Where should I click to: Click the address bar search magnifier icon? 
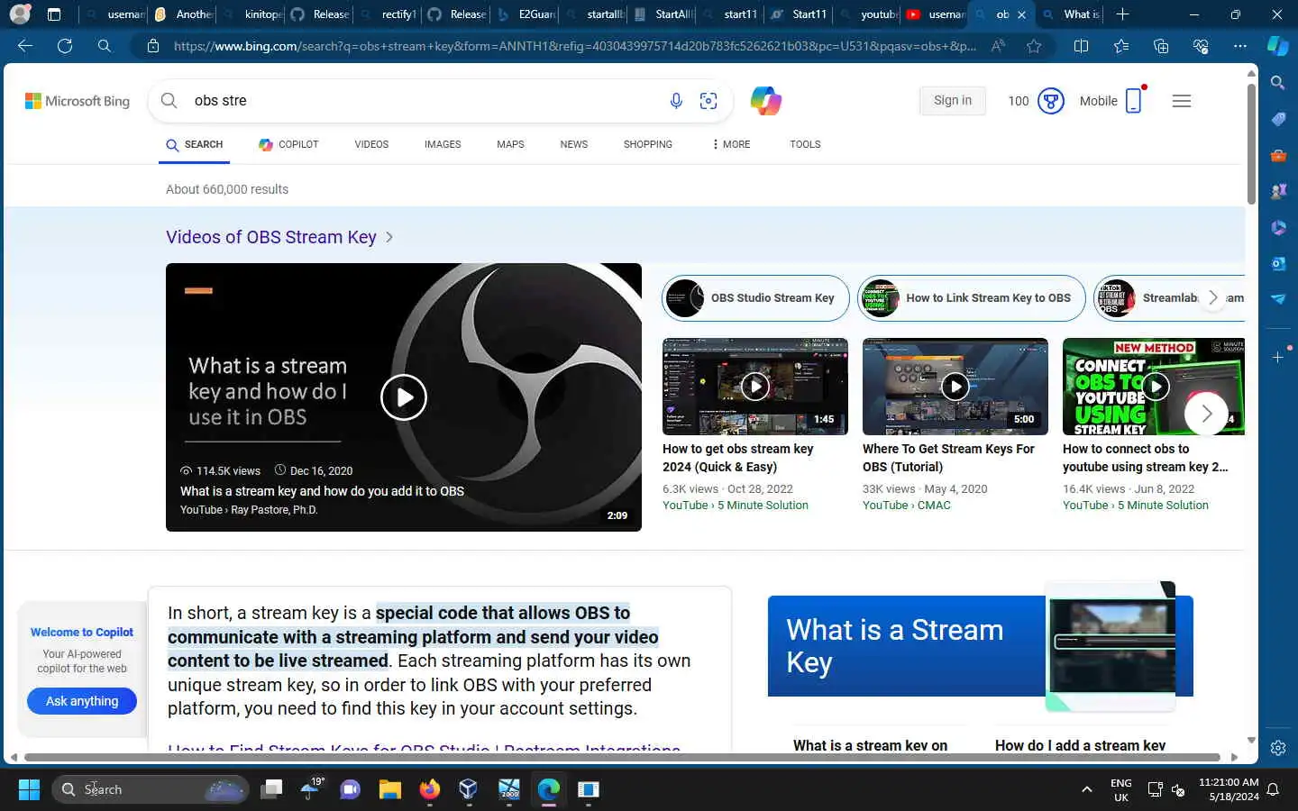coord(105,46)
